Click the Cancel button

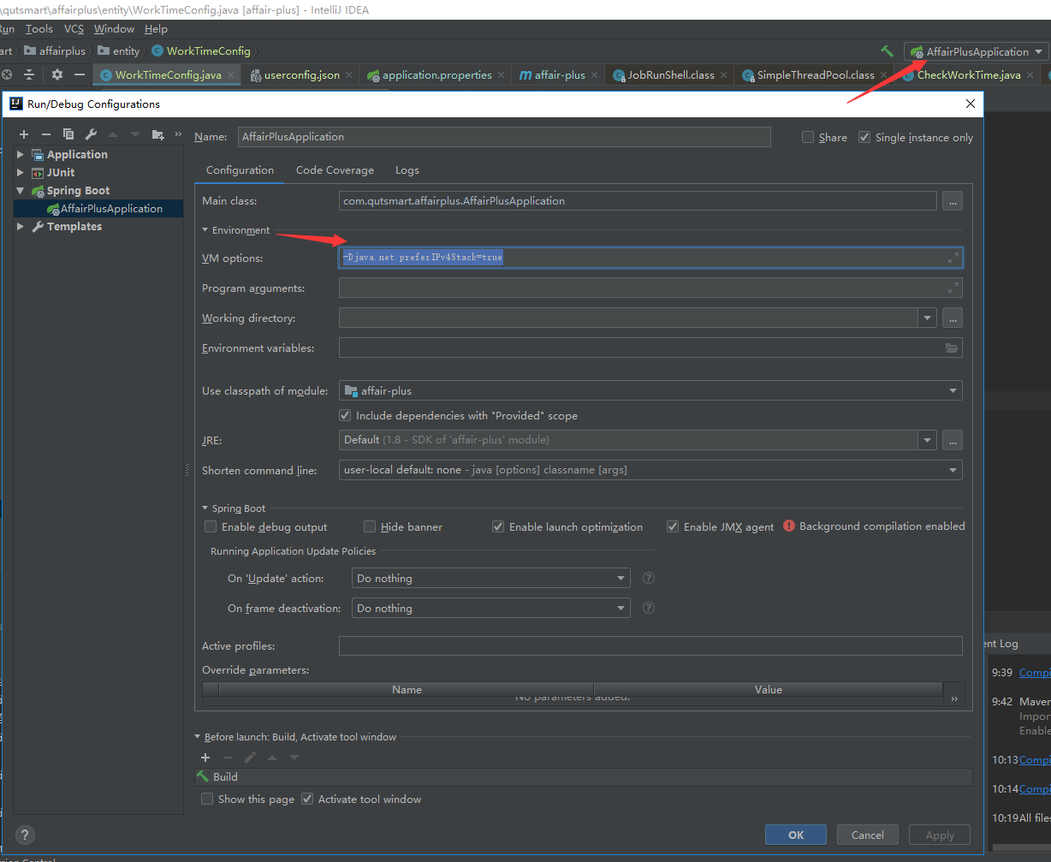867,835
